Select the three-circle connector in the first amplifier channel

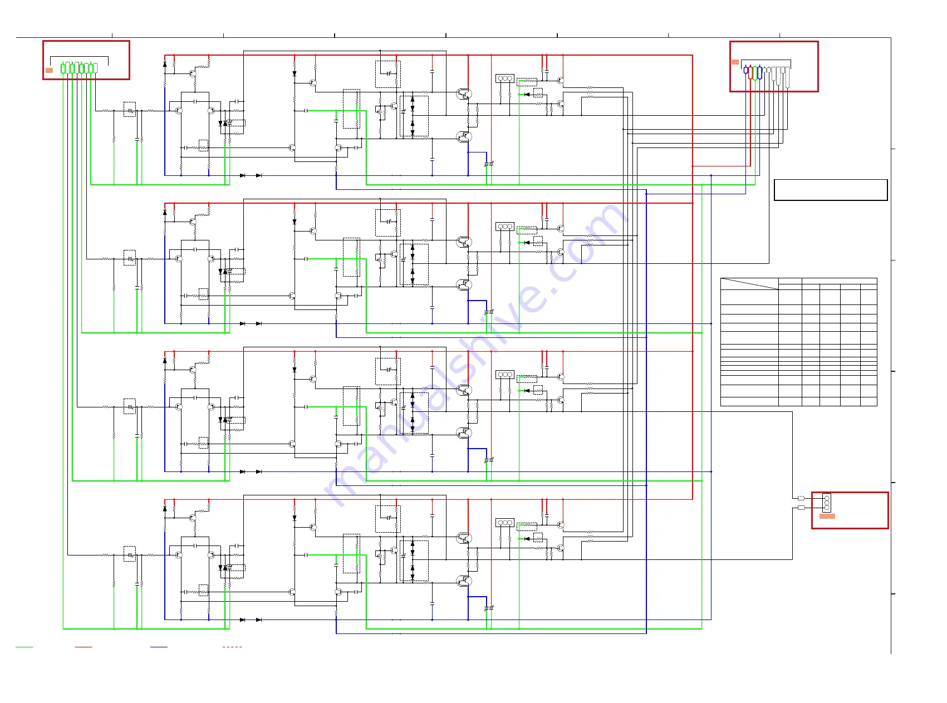coord(505,78)
